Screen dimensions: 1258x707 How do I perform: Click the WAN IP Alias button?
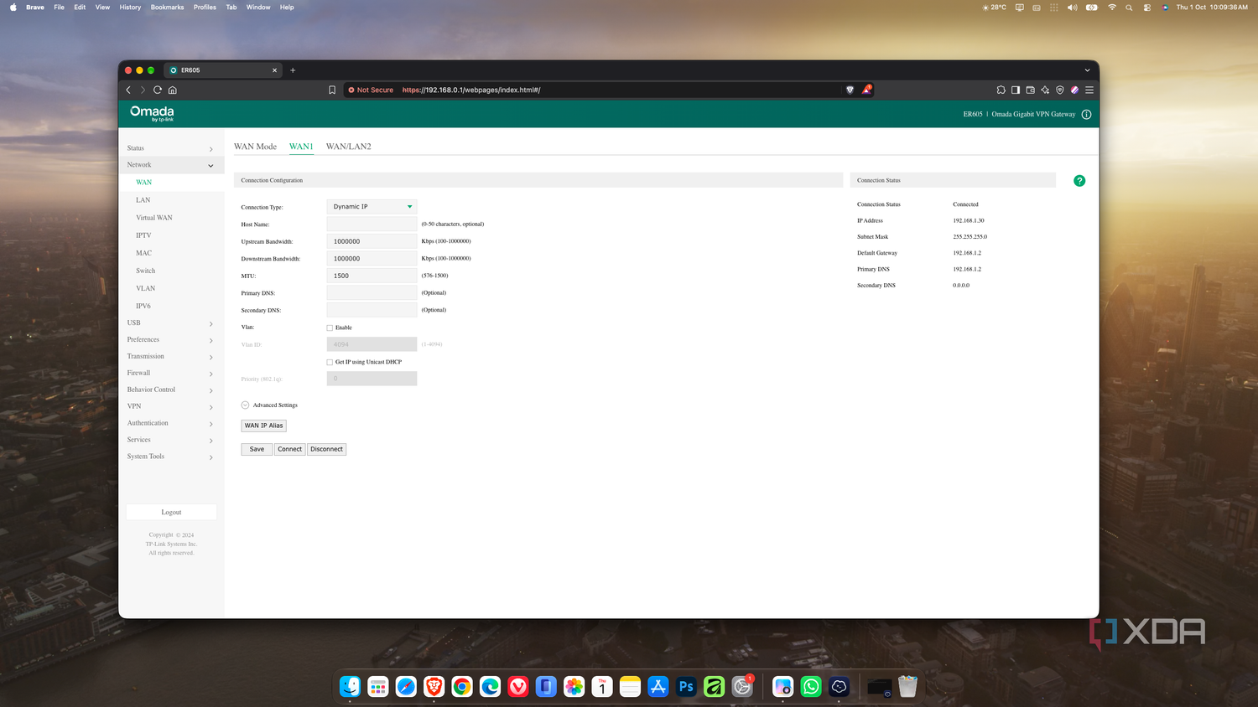(264, 426)
